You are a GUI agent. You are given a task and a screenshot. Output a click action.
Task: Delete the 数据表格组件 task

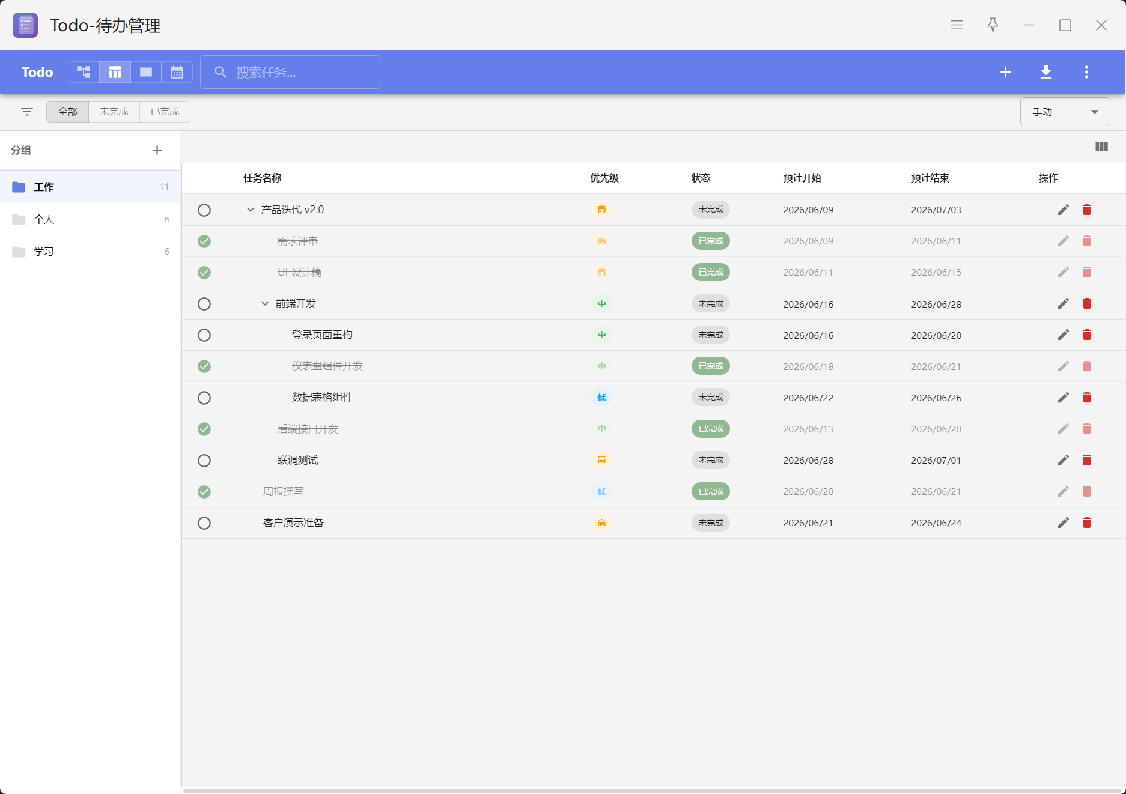(x=1087, y=398)
